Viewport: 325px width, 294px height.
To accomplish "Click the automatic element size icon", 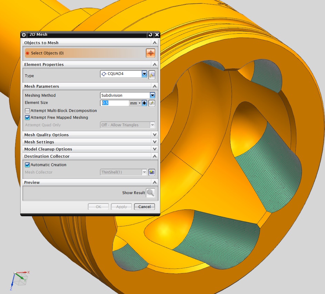I will click(x=152, y=103).
